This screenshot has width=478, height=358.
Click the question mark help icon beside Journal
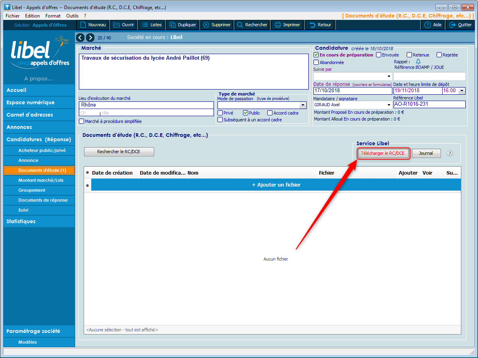tap(450, 153)
